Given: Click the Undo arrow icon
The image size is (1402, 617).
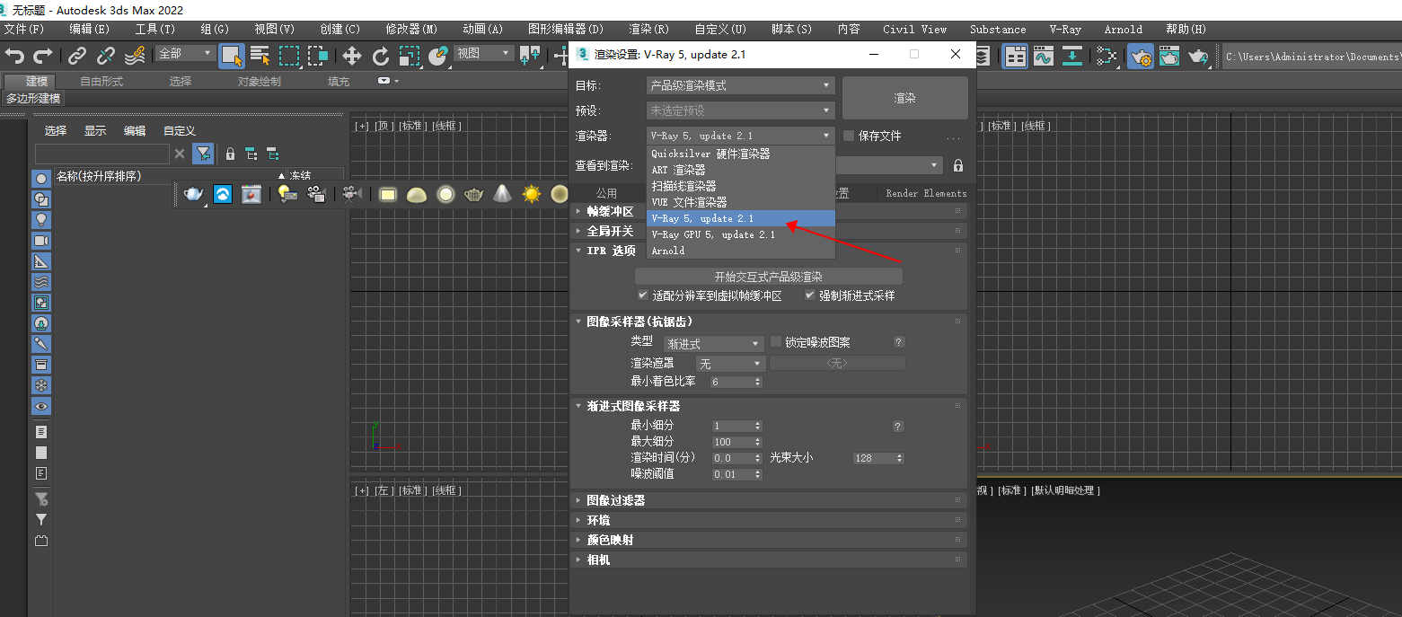Looking at the screenshot, I should click(14, 57).
